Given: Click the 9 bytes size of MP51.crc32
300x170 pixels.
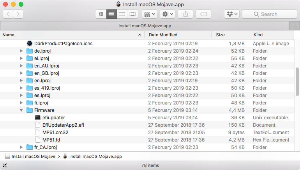Looking at the screenshot, I should (236, 133).
